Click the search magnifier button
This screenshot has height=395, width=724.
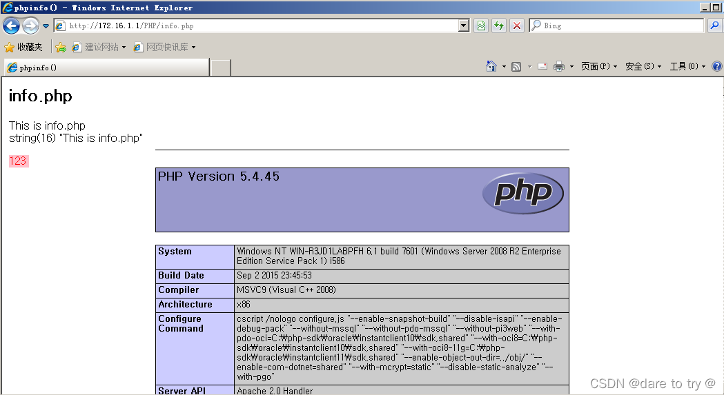click(714, 26)
